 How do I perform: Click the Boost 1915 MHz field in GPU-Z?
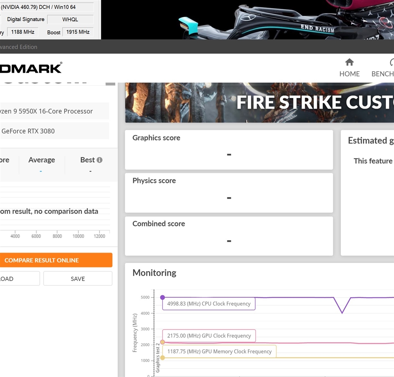pyautogui.click(x=78, y=32)
